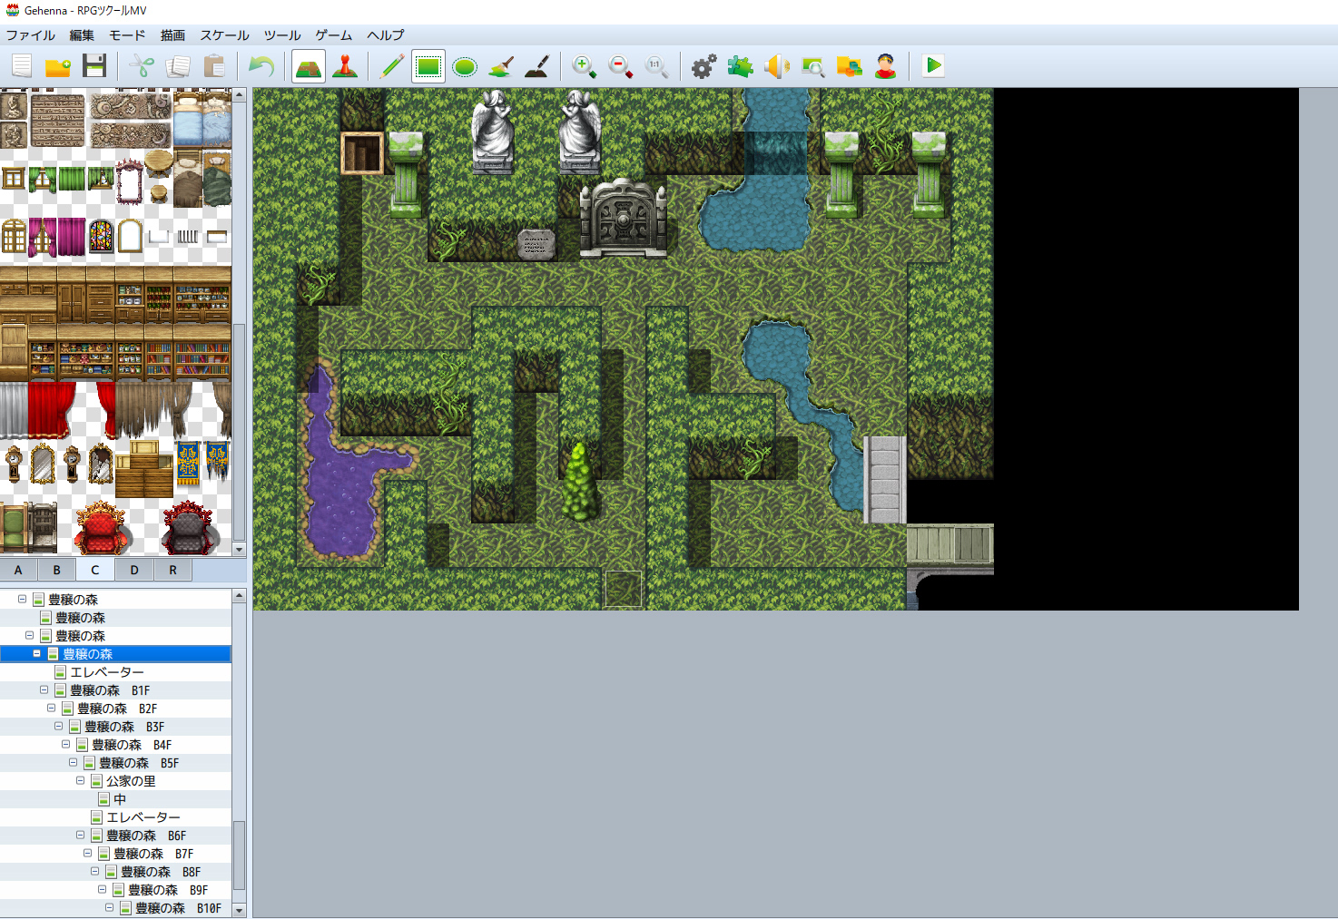
Task: Switch to Map editing mode
Action: tap(309, 66)
